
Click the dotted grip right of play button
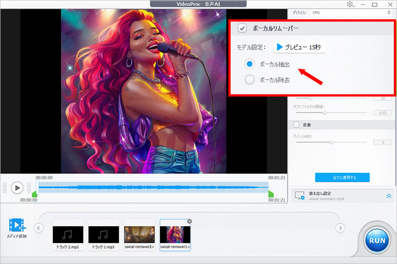click(x=29, y=188)
